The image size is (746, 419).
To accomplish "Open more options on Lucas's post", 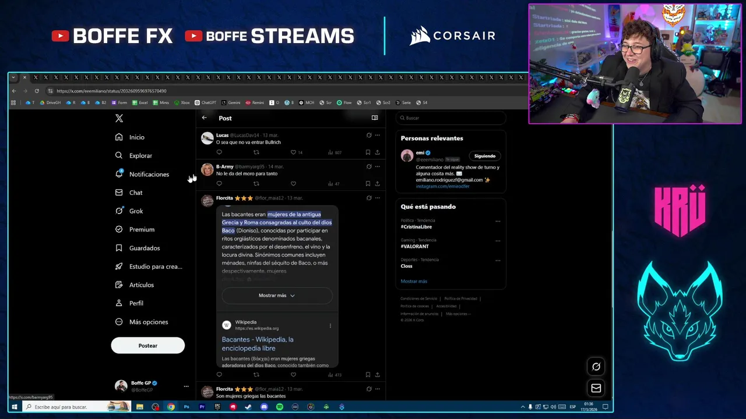I will point(377,135).
